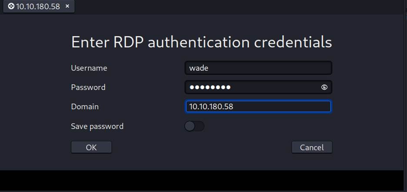
Task: Place cursor on the 10.10.180.58 domain text
Action: click(211, 106)
